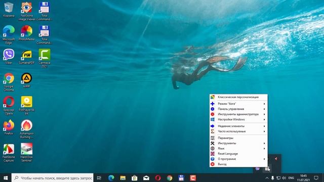Click the Viber icon in tray overflow

258,168
